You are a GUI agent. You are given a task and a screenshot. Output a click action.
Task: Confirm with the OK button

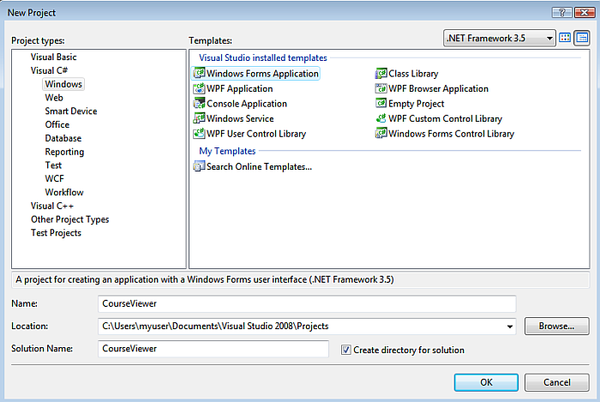486,382
